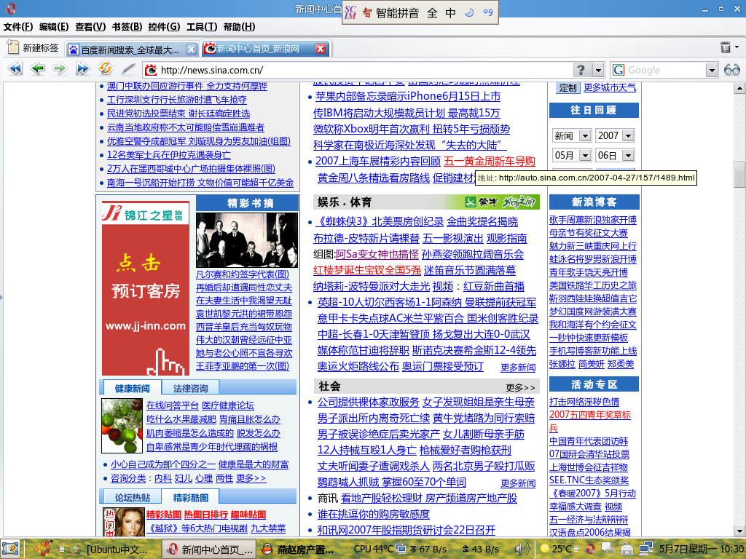Open the Ubuntu menu logo in taskbar
The width and height of the screenshot is (746, 559).
click(42, 549)
